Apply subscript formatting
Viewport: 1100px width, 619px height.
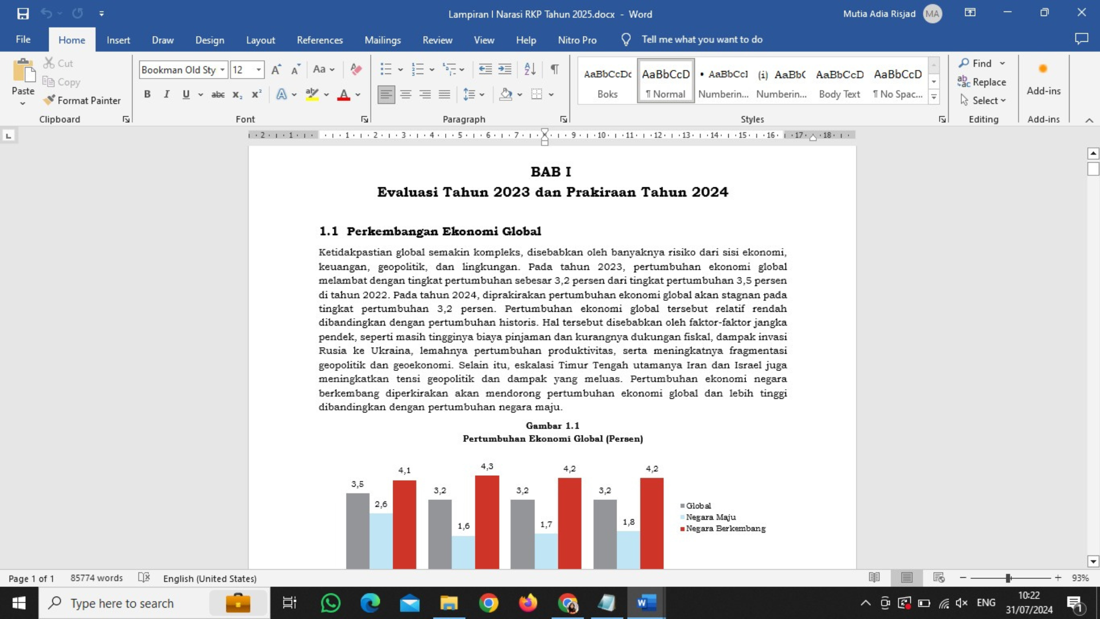coord(237,95)
